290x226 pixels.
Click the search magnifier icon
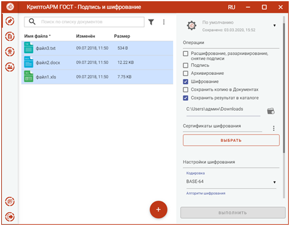click(x=32, y=21)
